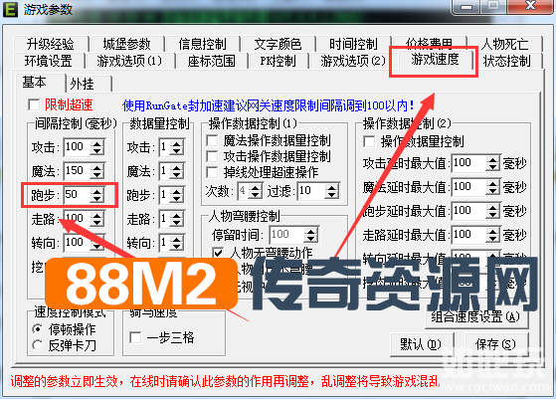This screenshot has width=556, height=399.
Task: Enable 掉线处理超速操作 checkbox
Action: [x=212, y=172]
